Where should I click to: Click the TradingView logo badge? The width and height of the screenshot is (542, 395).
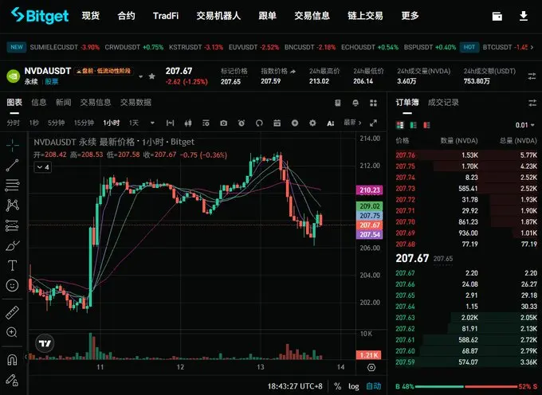pyautogui.click(x=45, y=344)
